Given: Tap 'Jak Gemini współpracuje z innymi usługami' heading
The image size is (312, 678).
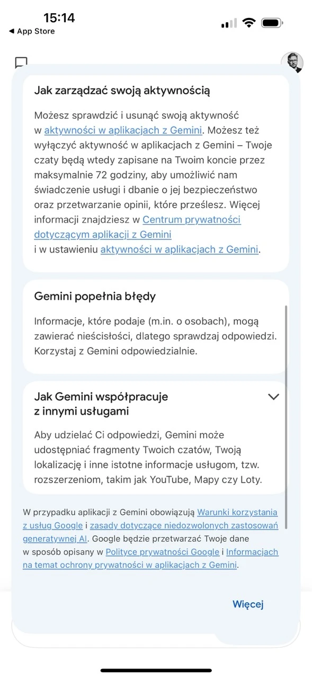Looking at the screenshot, I should [x=101, y=404].
